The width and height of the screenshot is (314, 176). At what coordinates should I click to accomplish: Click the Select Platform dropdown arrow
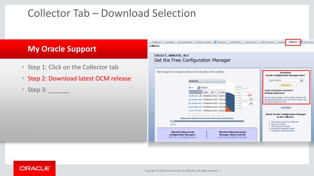pyautogui.click(x=301, y=80)
